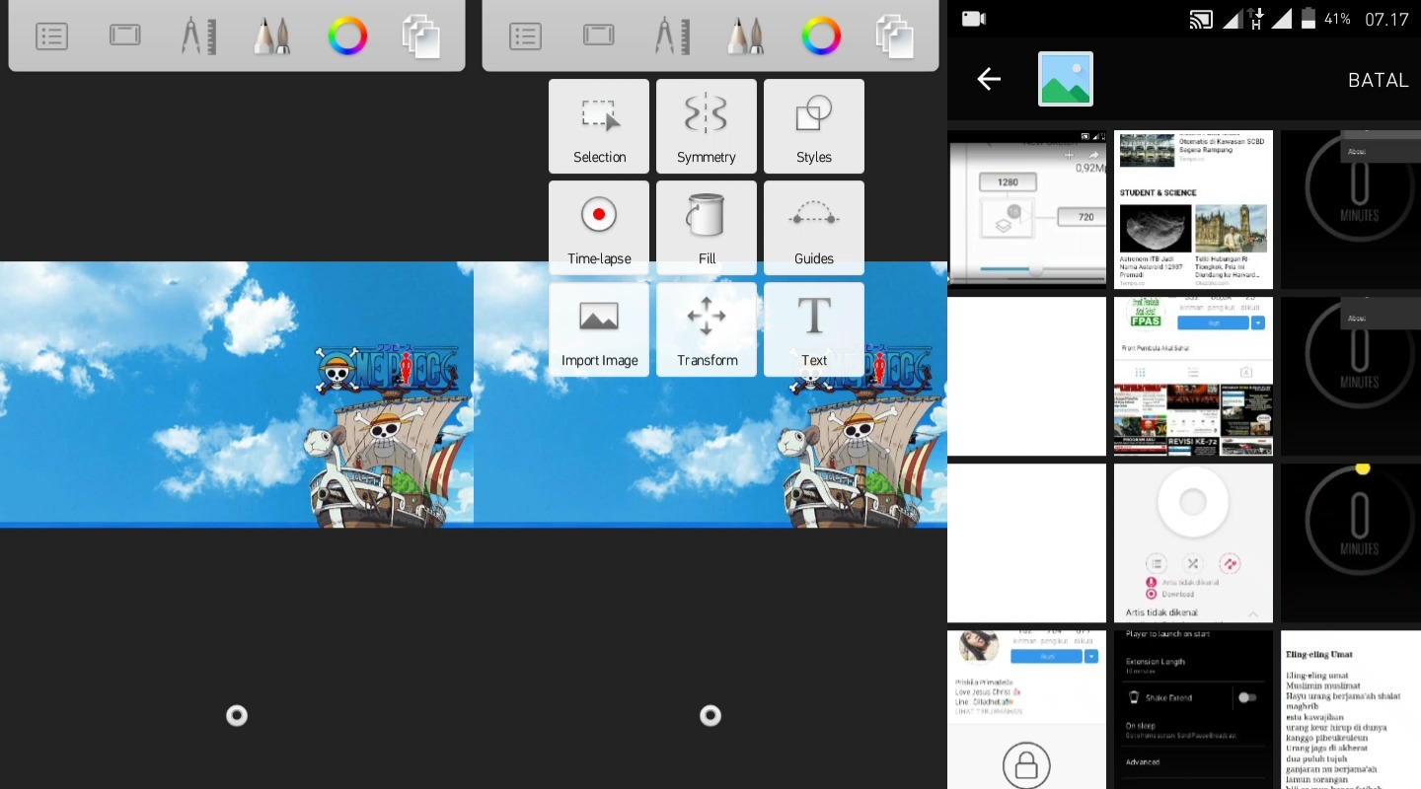Select the 0 MINUTES thumbnail with the yellow dot

pyautogui.click(x=1351, y=542)
